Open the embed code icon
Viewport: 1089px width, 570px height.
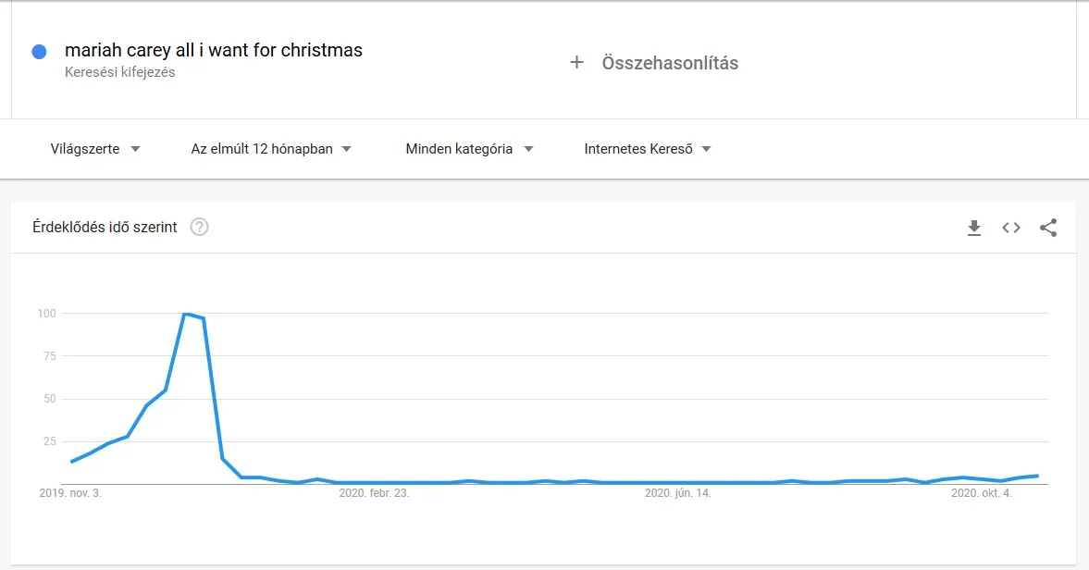click(1011, 228)
